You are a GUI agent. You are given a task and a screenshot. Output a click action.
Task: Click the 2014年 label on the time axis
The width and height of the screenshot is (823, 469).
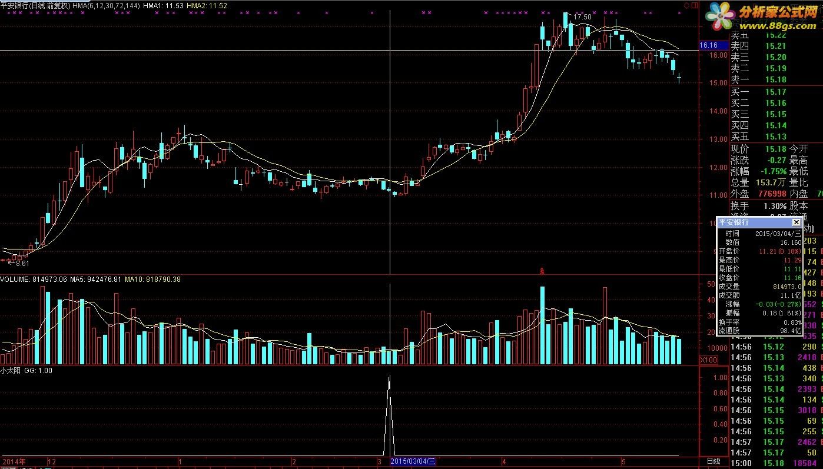pos(13,461)
